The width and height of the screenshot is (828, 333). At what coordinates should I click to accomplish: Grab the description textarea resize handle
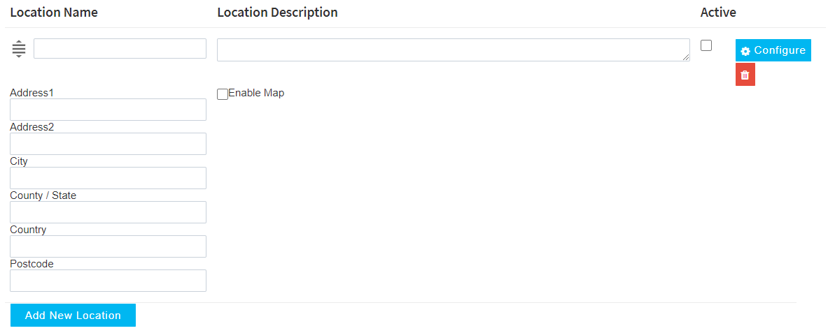[x=686, y=57]
